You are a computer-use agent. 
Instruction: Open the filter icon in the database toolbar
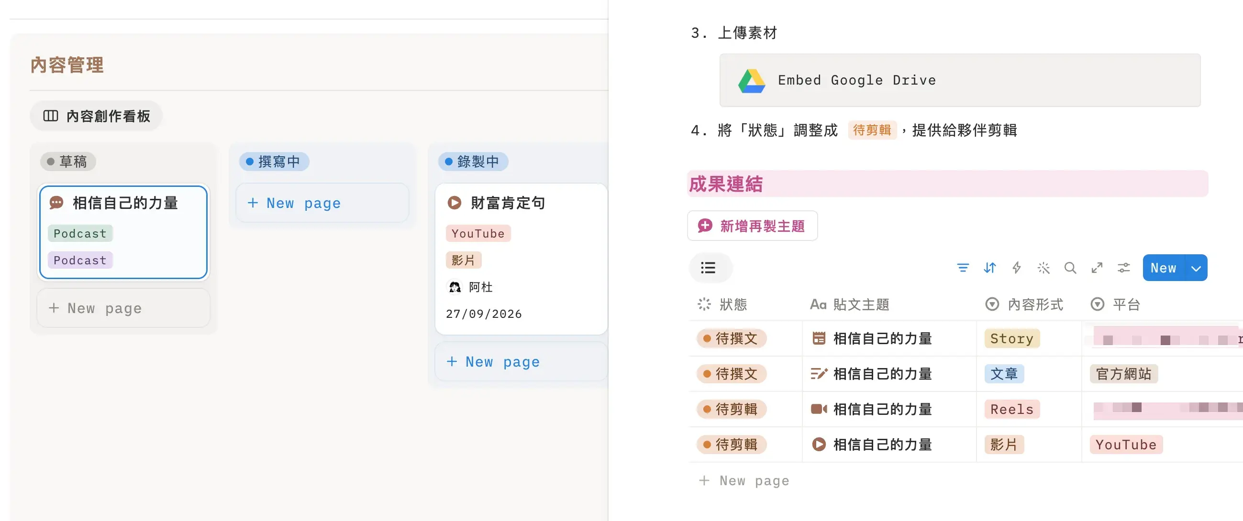[x=963, y=268]
